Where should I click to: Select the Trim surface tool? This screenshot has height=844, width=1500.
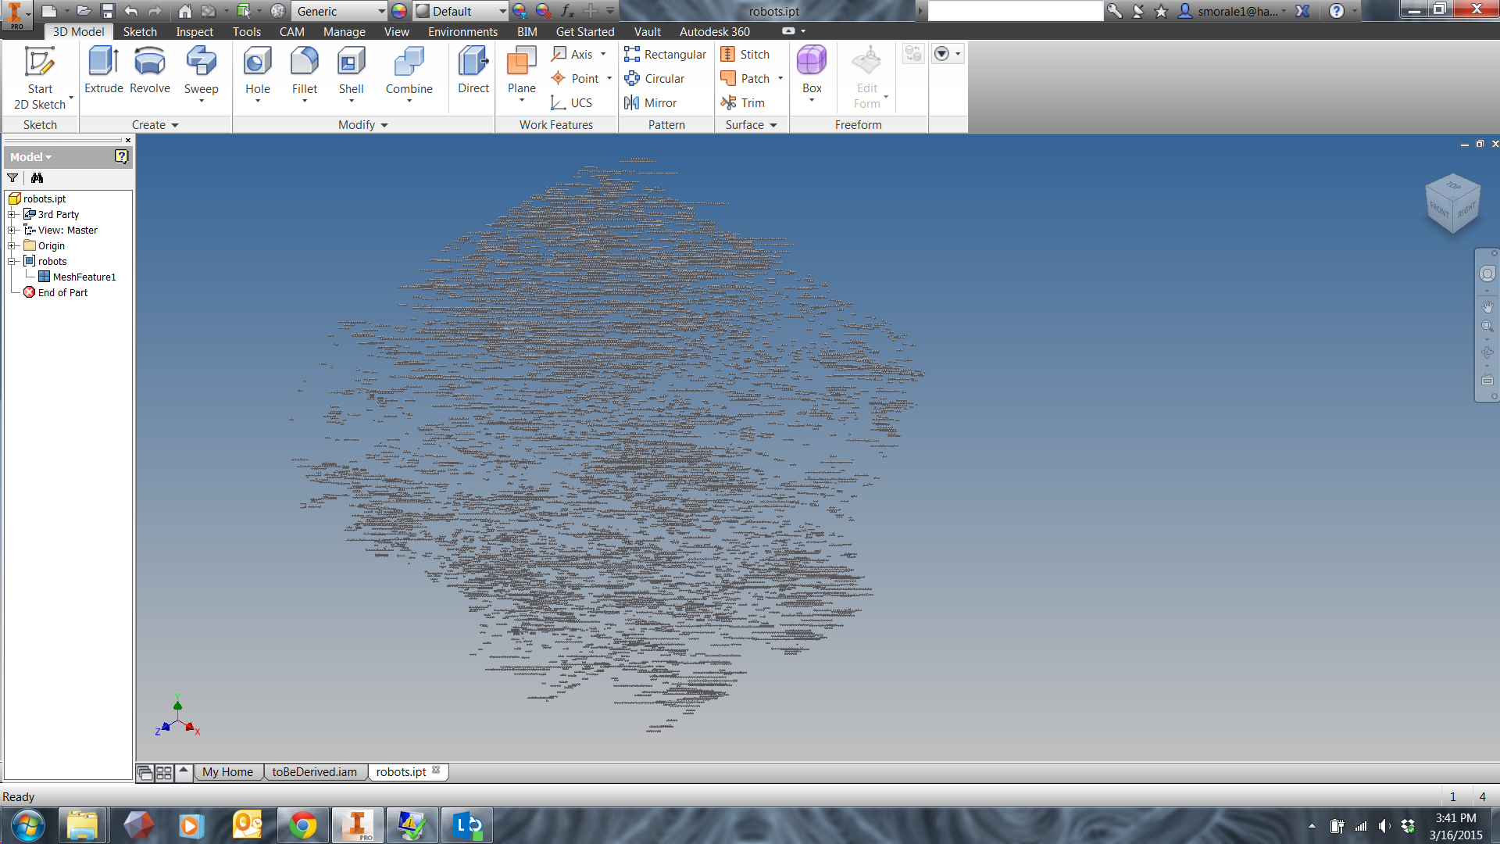[x=742, y=102]
